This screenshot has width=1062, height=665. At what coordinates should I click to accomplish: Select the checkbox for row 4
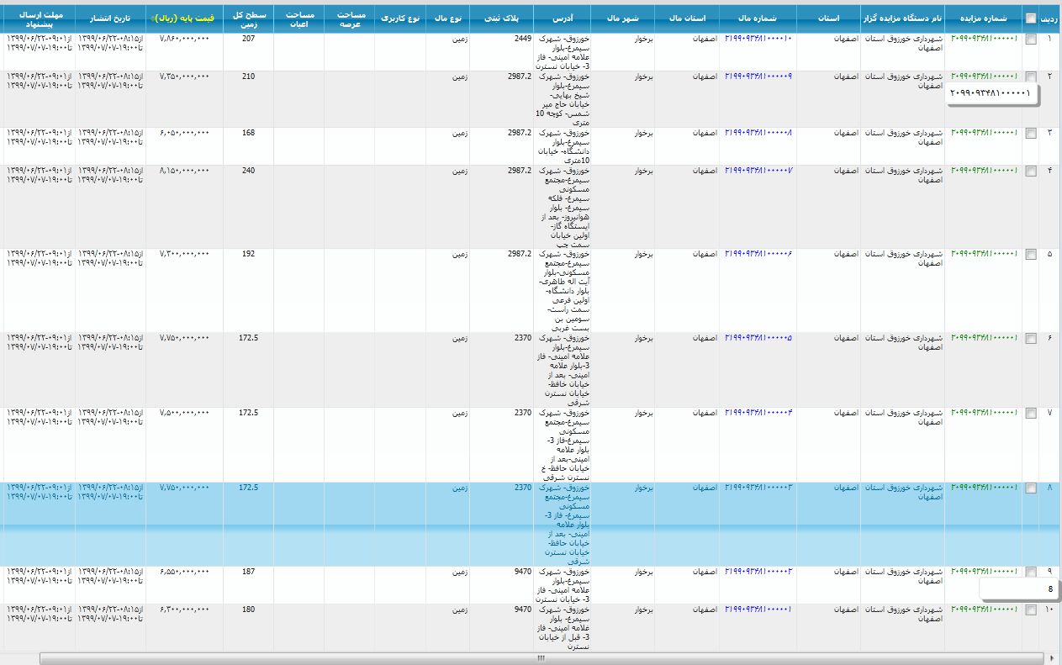pyautogui.click(x=1031, y=171)
